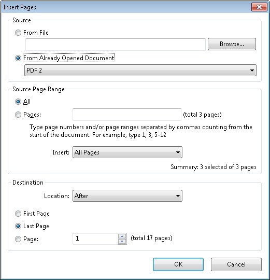Close the Insert Pages dialog
Image resolution: width=270 pixels, height=280 pixels.
259,7
